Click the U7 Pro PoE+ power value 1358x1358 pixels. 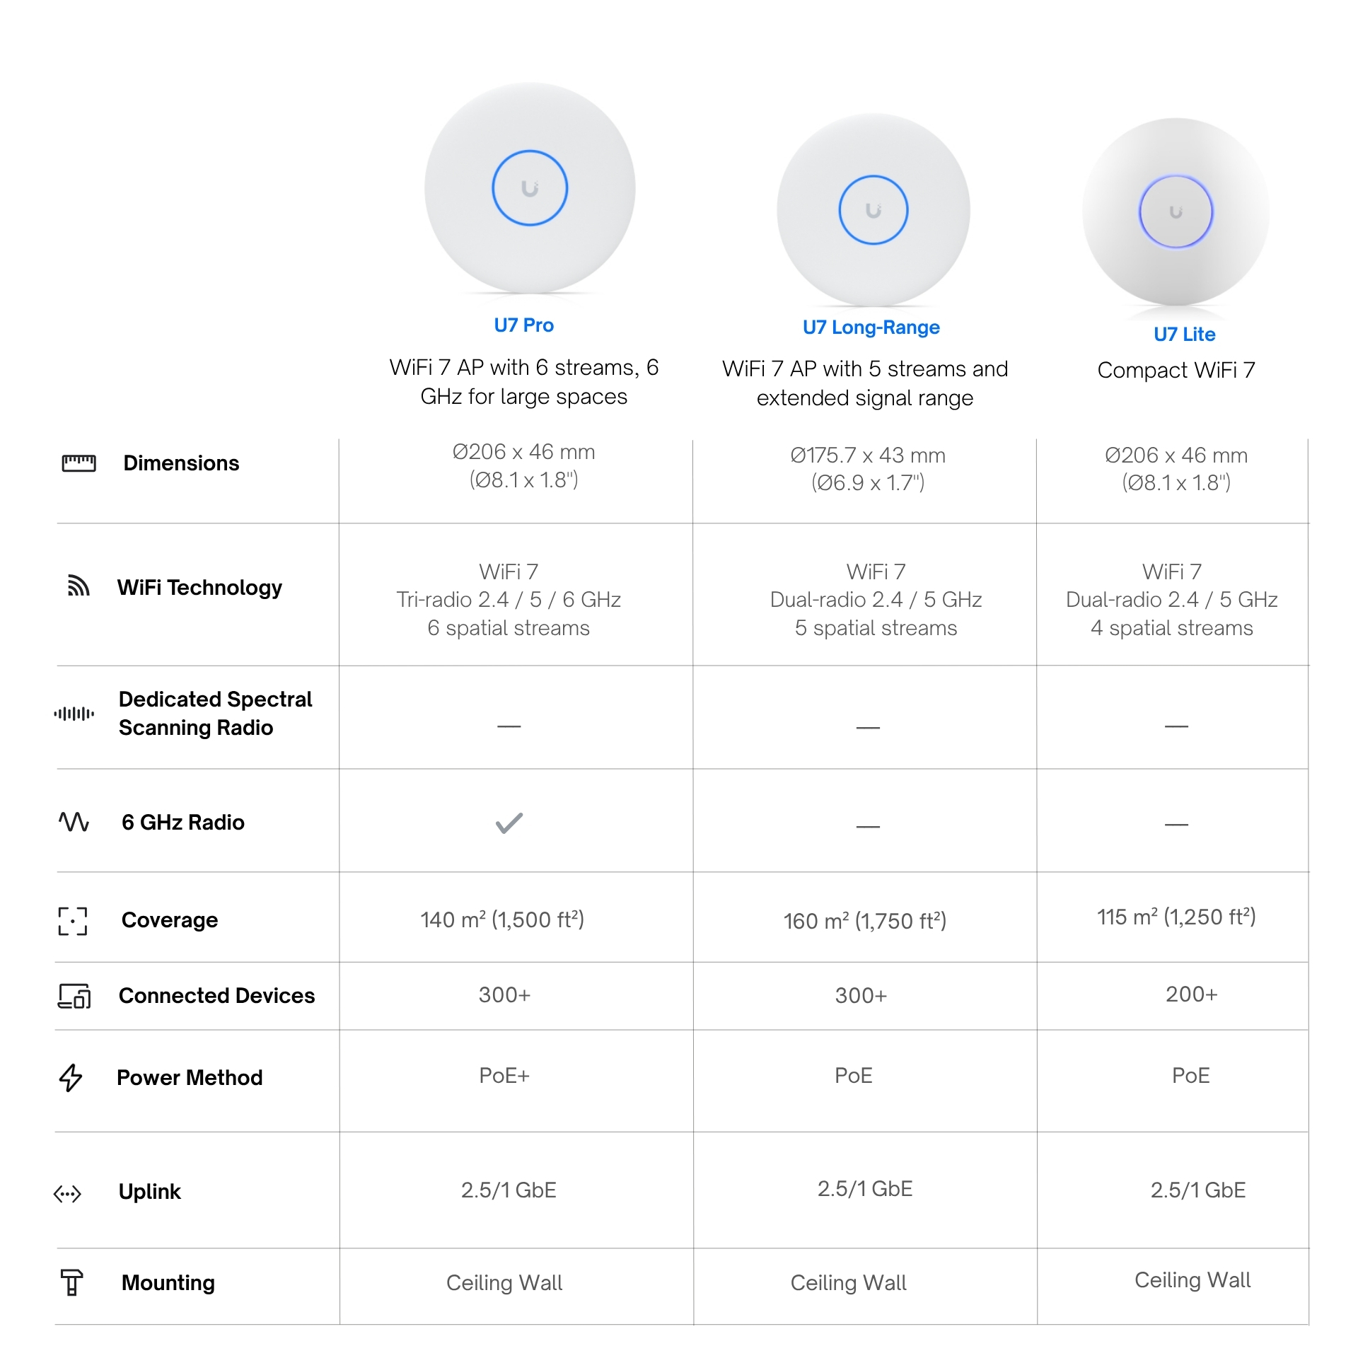click(504, 1076)
